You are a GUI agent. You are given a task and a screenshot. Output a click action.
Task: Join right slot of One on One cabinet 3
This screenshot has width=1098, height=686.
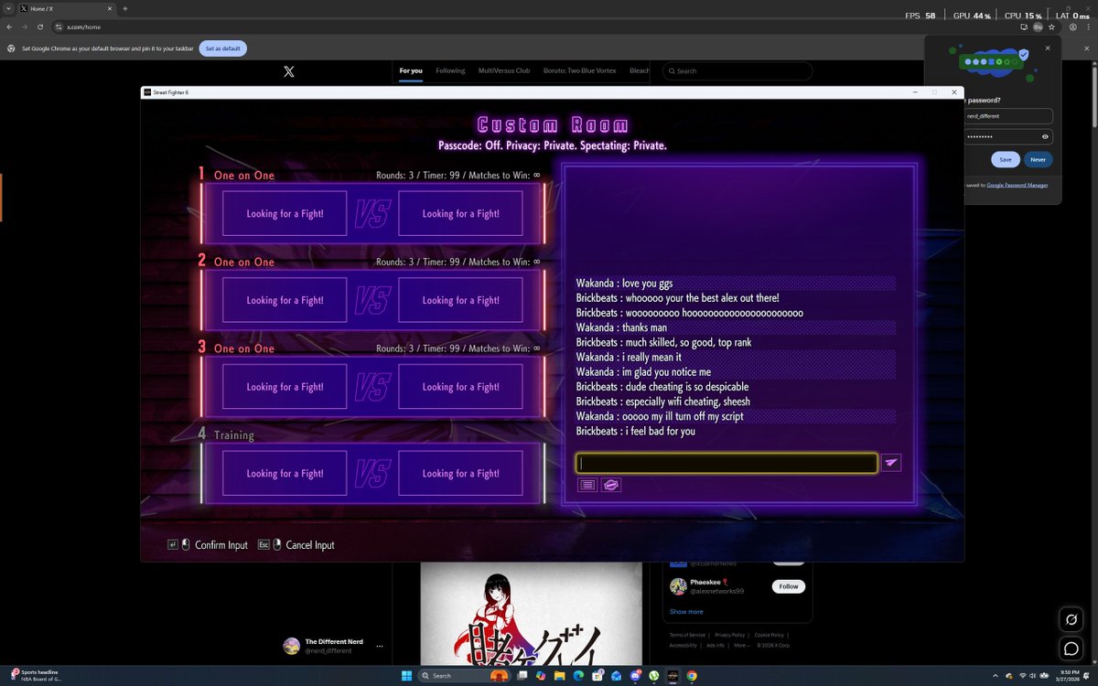tap(460, 387)
